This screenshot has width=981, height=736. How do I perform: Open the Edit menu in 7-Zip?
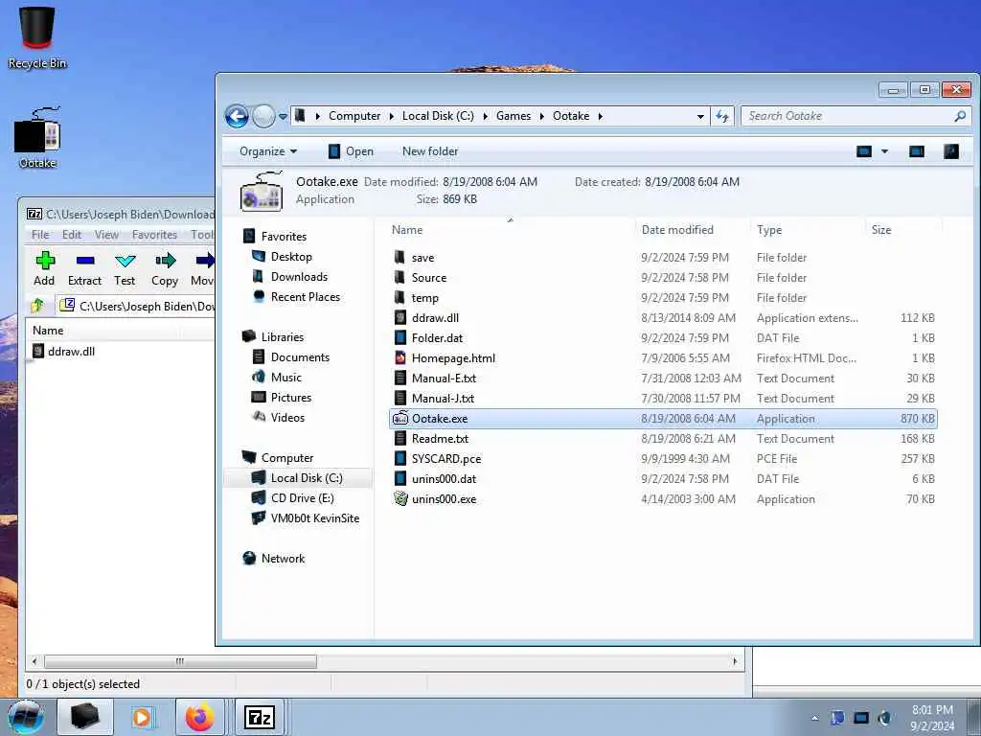point(71,235)
